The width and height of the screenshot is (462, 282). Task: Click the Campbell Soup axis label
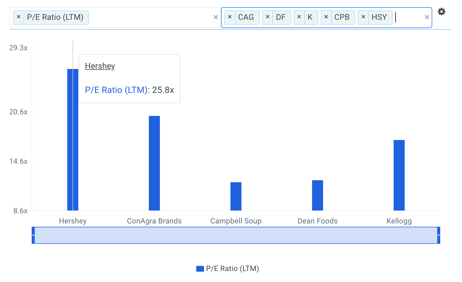[x=236, y=221]
